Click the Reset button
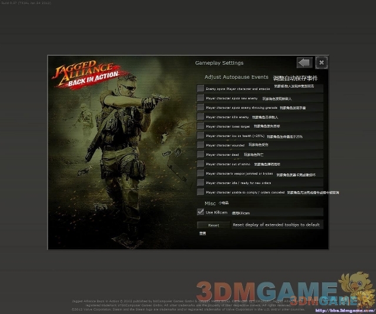The image size is (376, 314). tap(213, 225)
